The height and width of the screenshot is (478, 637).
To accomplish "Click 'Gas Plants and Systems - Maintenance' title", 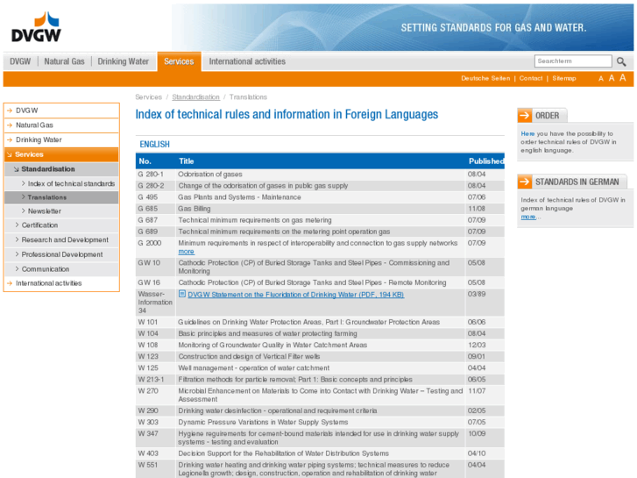I will tap(239, 197).
